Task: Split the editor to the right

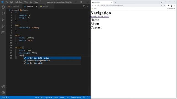Action: click(84, 6)
